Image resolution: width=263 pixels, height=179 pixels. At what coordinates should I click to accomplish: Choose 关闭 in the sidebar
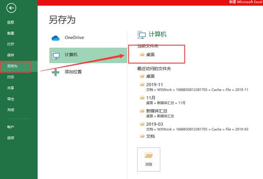10,110
